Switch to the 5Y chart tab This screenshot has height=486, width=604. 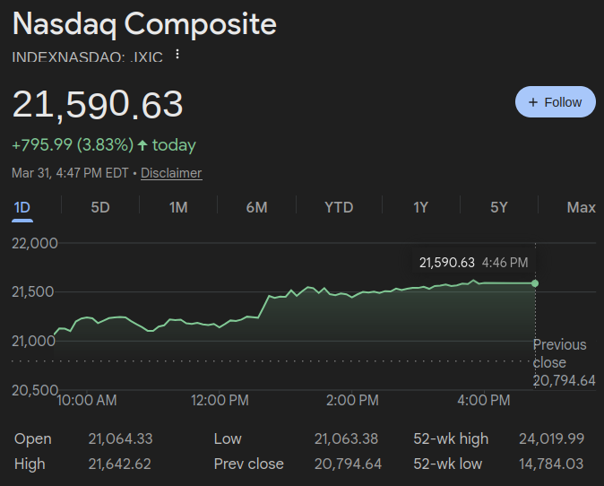click(x=499, y=208)
